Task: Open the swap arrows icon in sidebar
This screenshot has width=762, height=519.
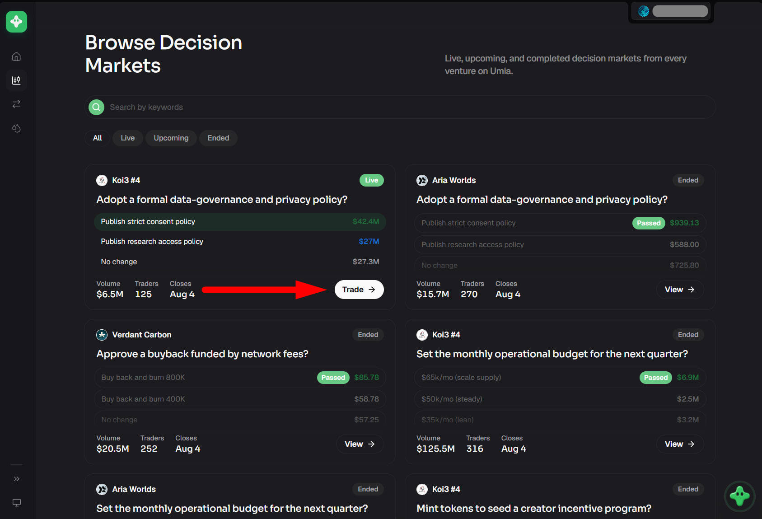Action: (x=16, y=104)
